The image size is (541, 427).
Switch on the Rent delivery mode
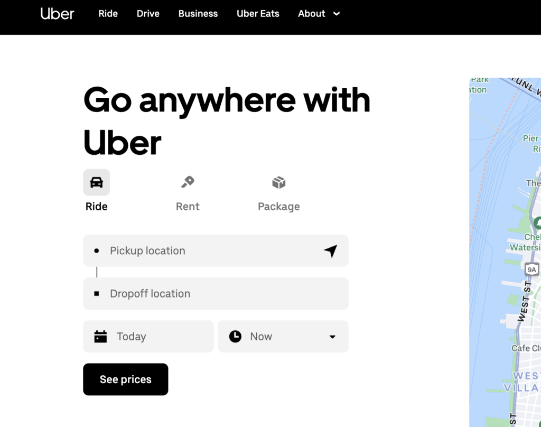click(x=188, y=190)
